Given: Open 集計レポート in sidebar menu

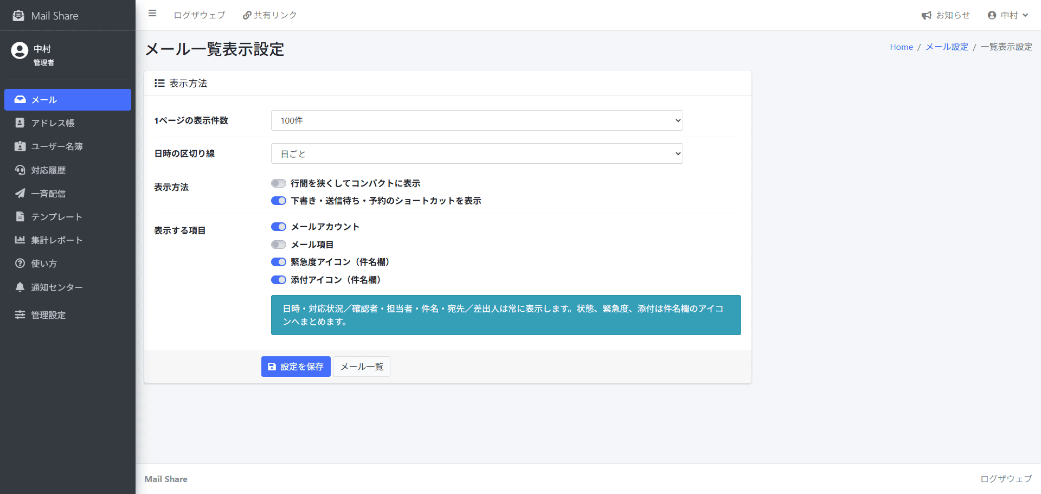Looking at the screenshot, I should click(68, 240).
